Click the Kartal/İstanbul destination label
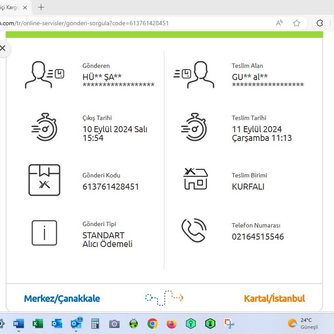The height and width of the screenshot is (334, 334). pos(274,298)
